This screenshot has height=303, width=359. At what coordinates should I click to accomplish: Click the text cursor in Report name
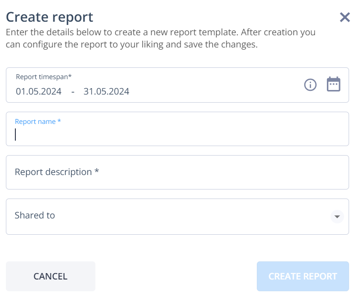click(15, 134)
